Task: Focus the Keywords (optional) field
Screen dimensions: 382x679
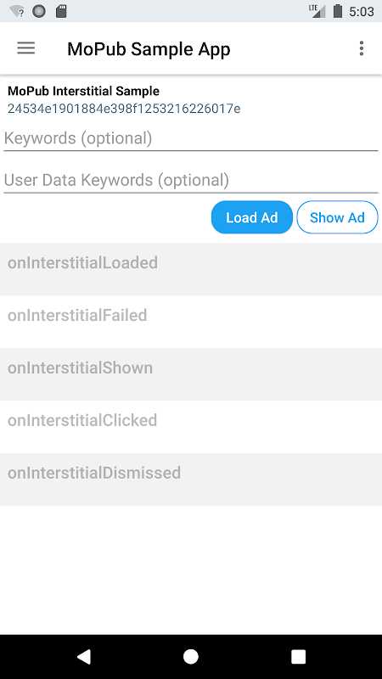Action: pyautogui.click(x=190, y=139)
